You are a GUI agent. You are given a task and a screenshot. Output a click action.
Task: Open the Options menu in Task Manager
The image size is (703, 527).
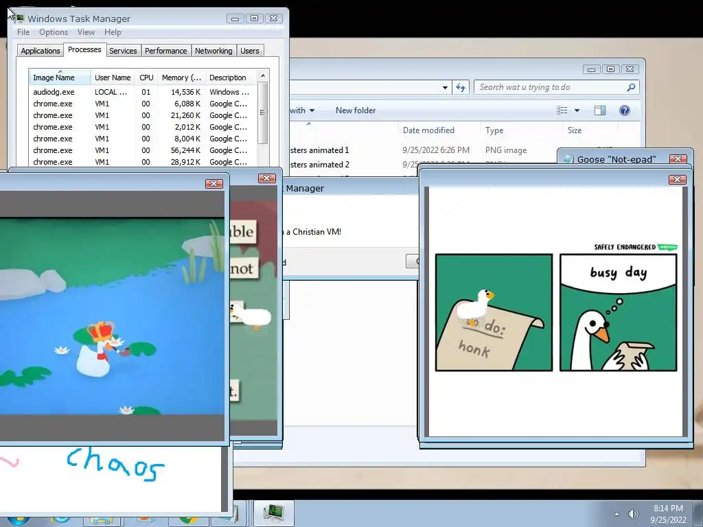point(54,32)
